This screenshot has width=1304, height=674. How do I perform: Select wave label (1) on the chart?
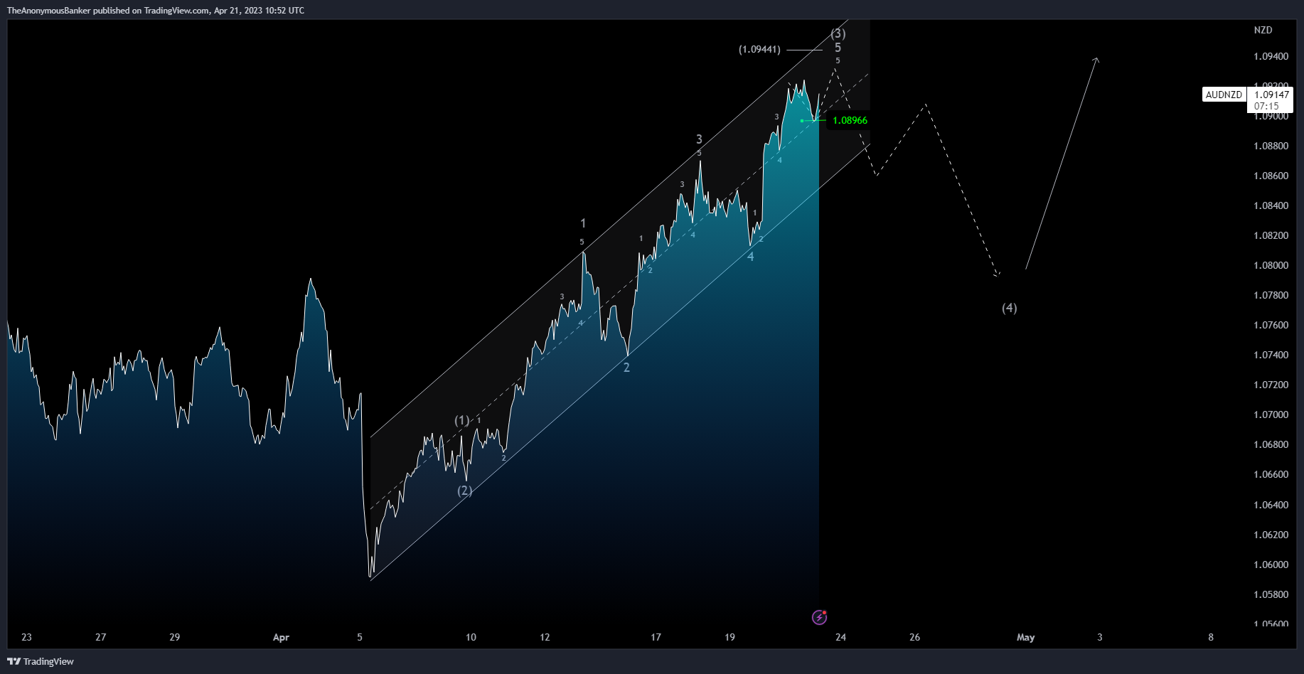(462, 420)
